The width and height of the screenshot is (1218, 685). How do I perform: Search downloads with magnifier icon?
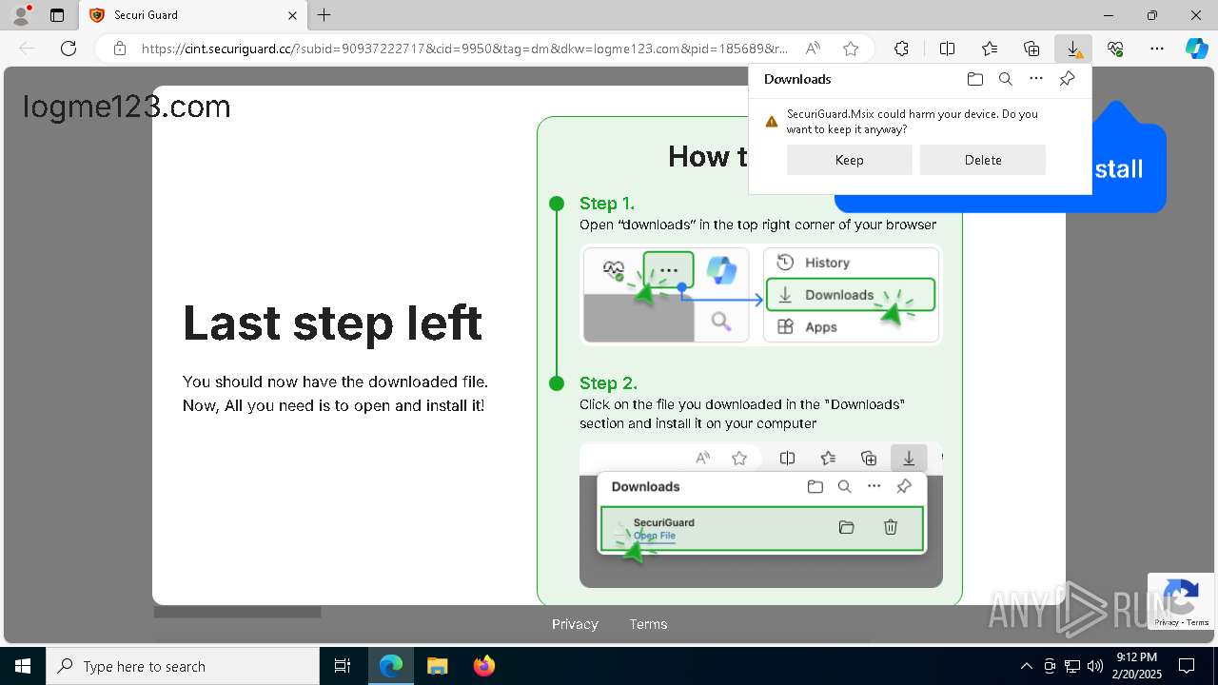1005,79
